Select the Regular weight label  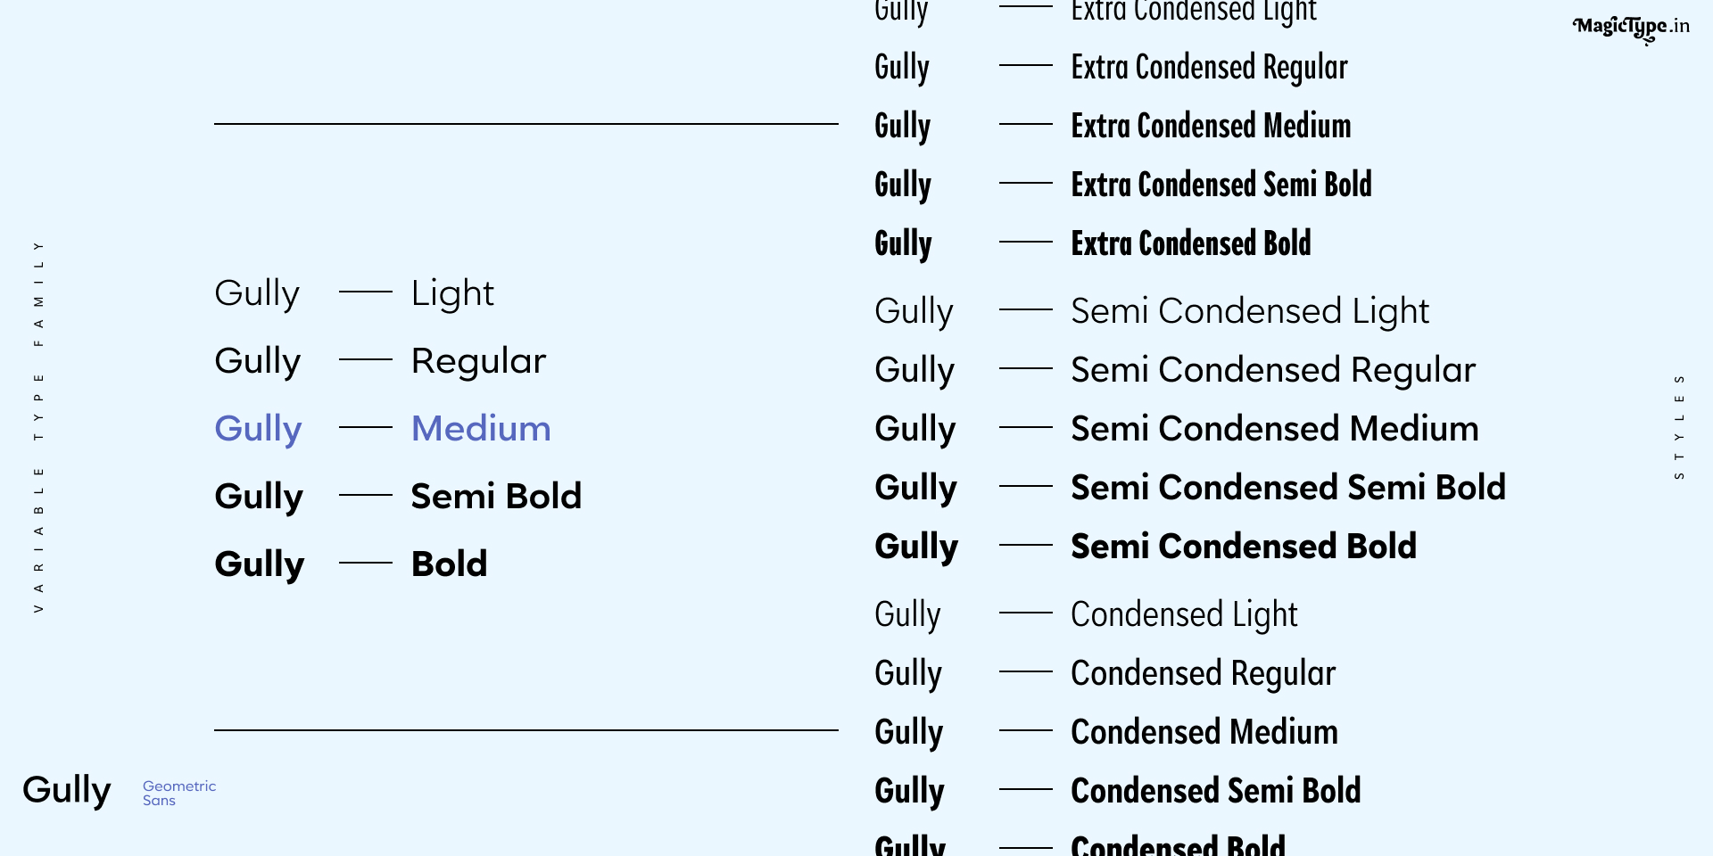[x=478, y=362]
